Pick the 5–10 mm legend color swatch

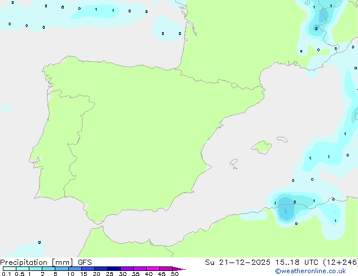(x=62, y=269)
